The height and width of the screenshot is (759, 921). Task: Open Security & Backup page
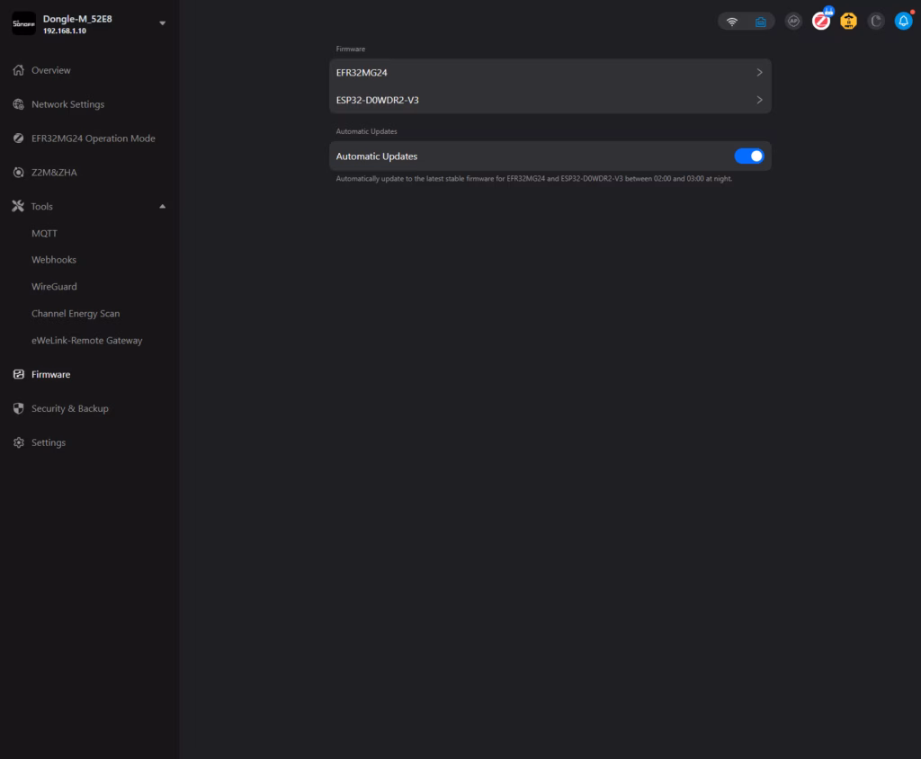pos(69,408)
